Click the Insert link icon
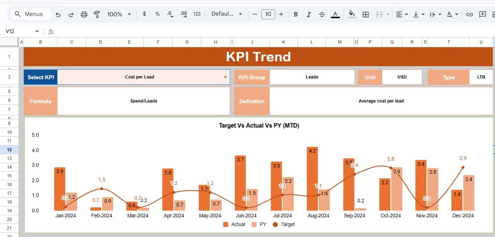This screenshot has height=237, width=495. click(x=469, y=14)
